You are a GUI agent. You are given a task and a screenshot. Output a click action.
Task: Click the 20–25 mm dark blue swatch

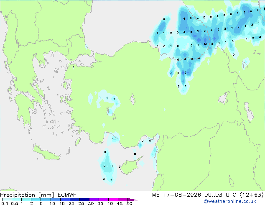[75, 200]
